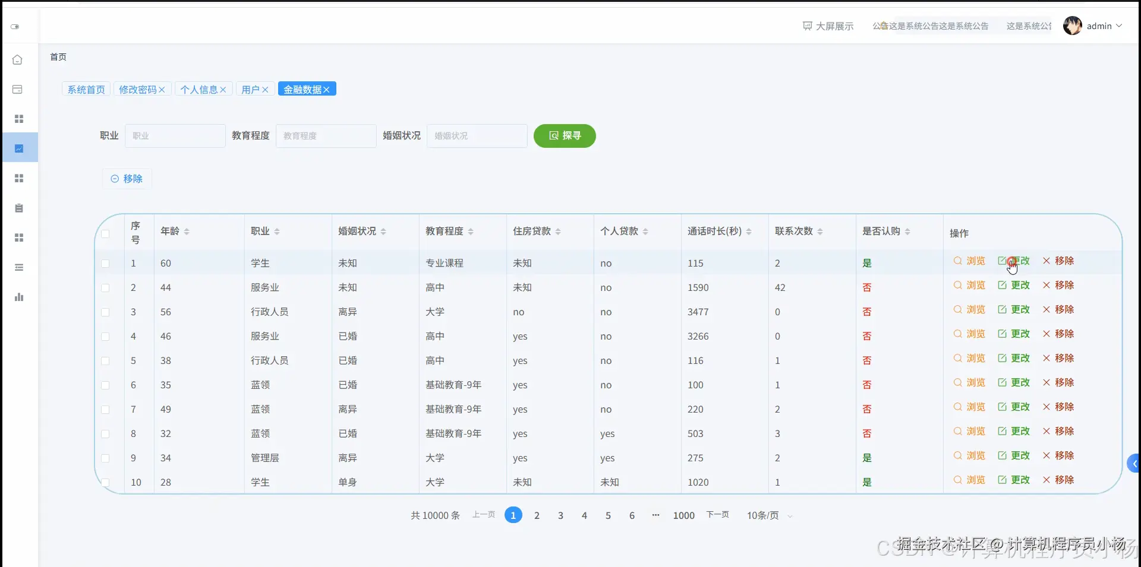This screenshot has width=1141, height=567.
Task: Check the checkbox for row 1
Action: tap(105, 264)
